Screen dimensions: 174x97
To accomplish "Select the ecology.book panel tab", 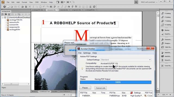I will click(6, 11).
